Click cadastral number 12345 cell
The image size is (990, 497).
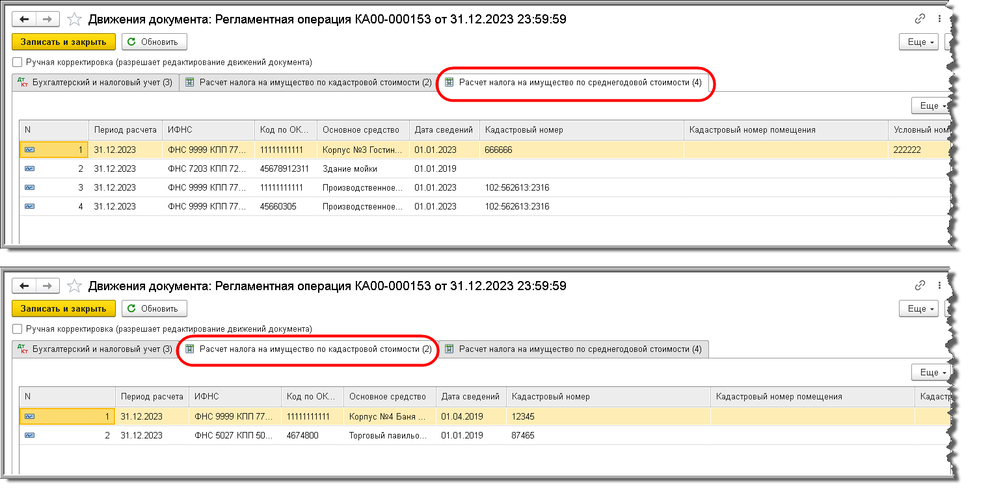click(x=608, y=416)
